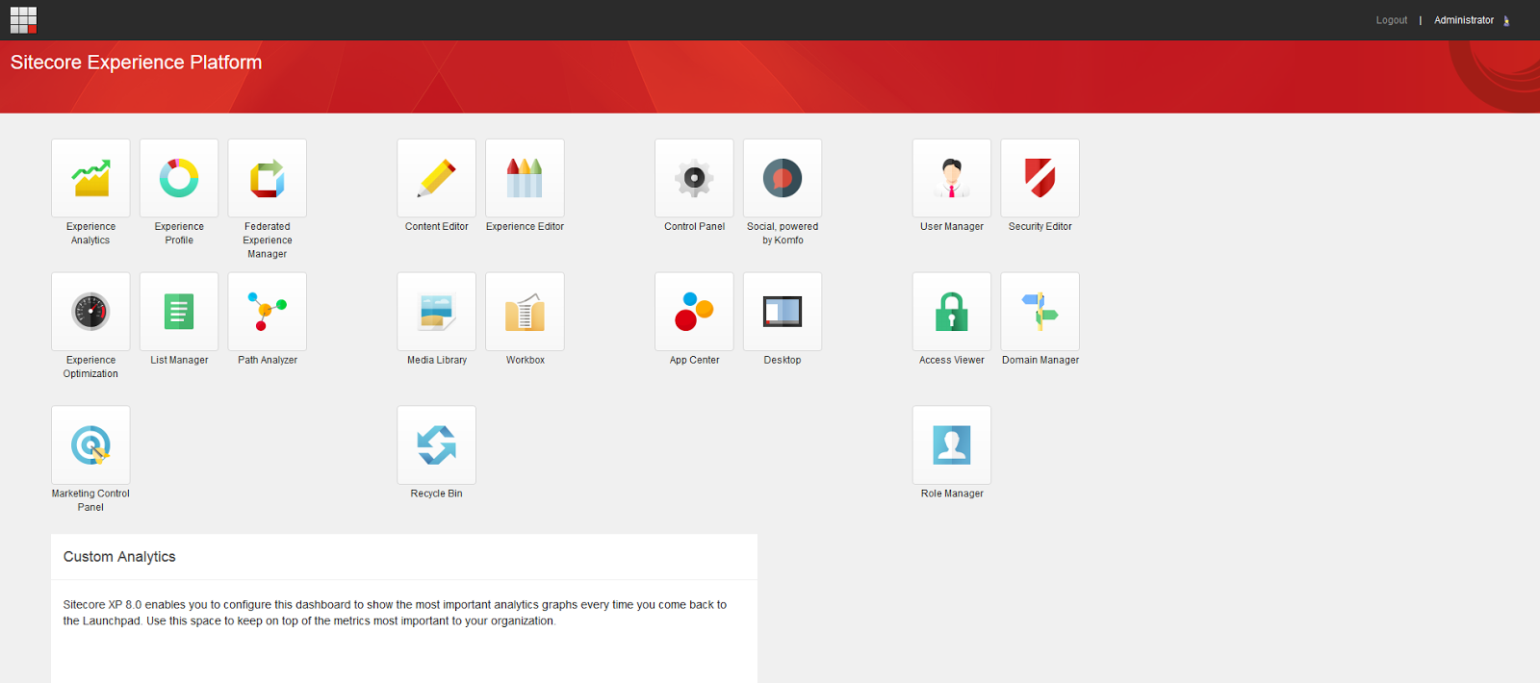This screenshot has height=683, width=1540.
Task: Open the Media Library
Action: coord(437,312)
